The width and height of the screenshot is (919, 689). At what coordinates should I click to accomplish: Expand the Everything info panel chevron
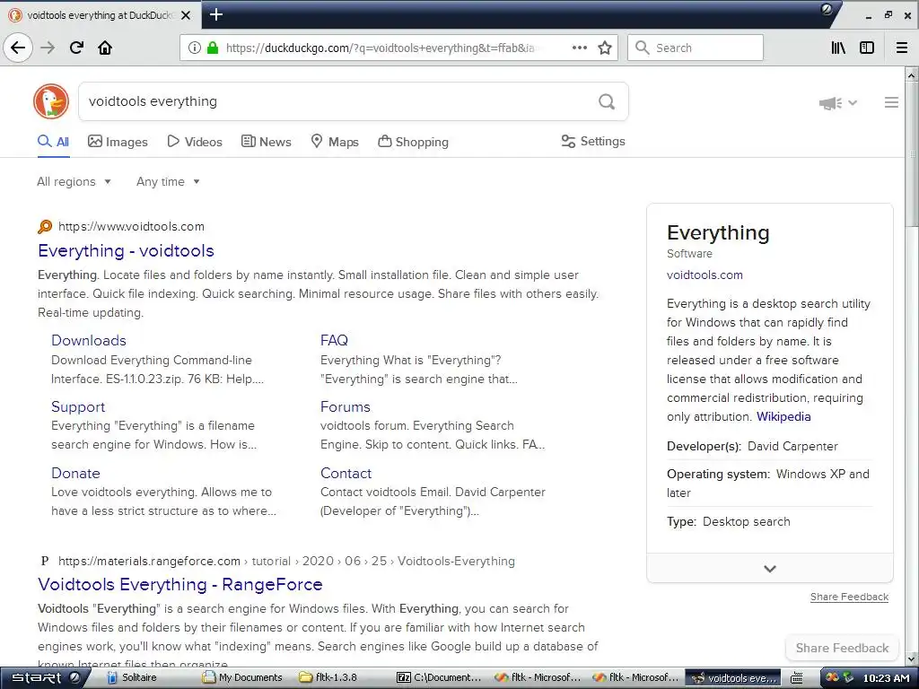769,568
